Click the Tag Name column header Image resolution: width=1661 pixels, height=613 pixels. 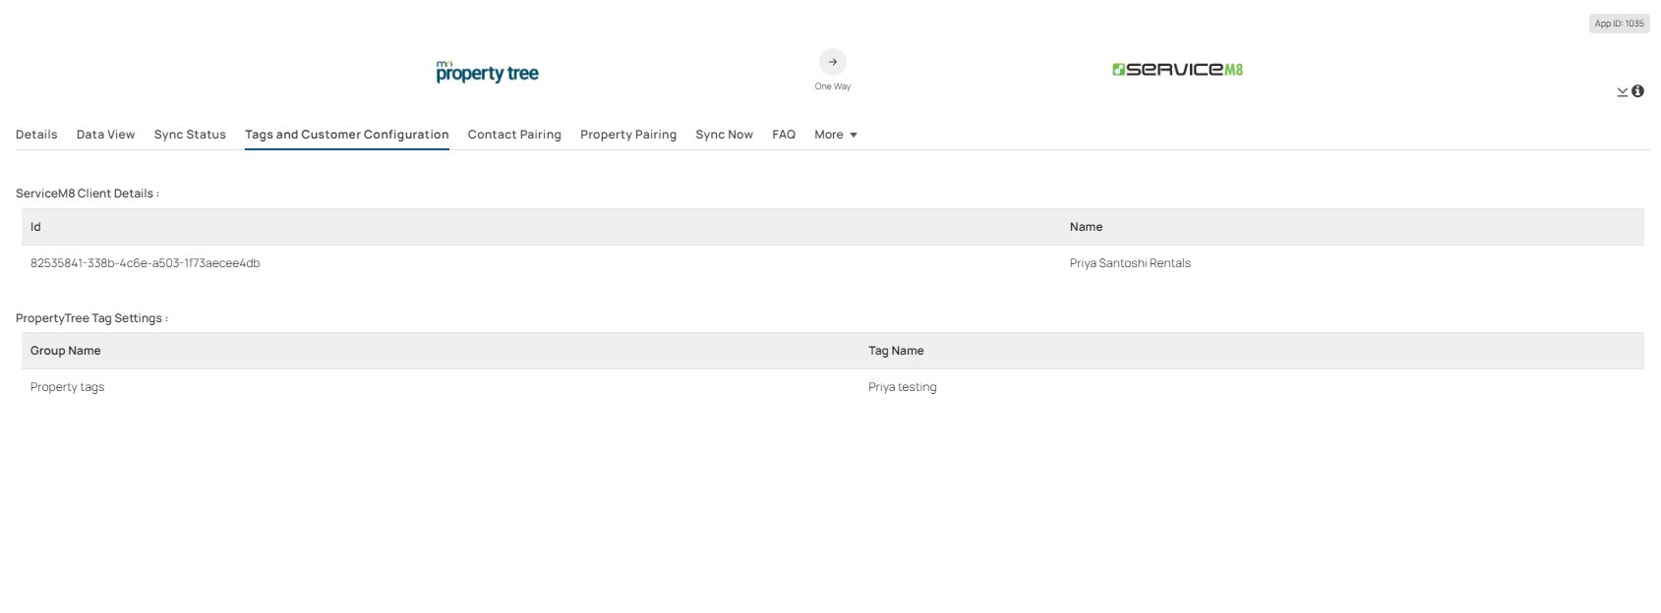tap(896, 351)
